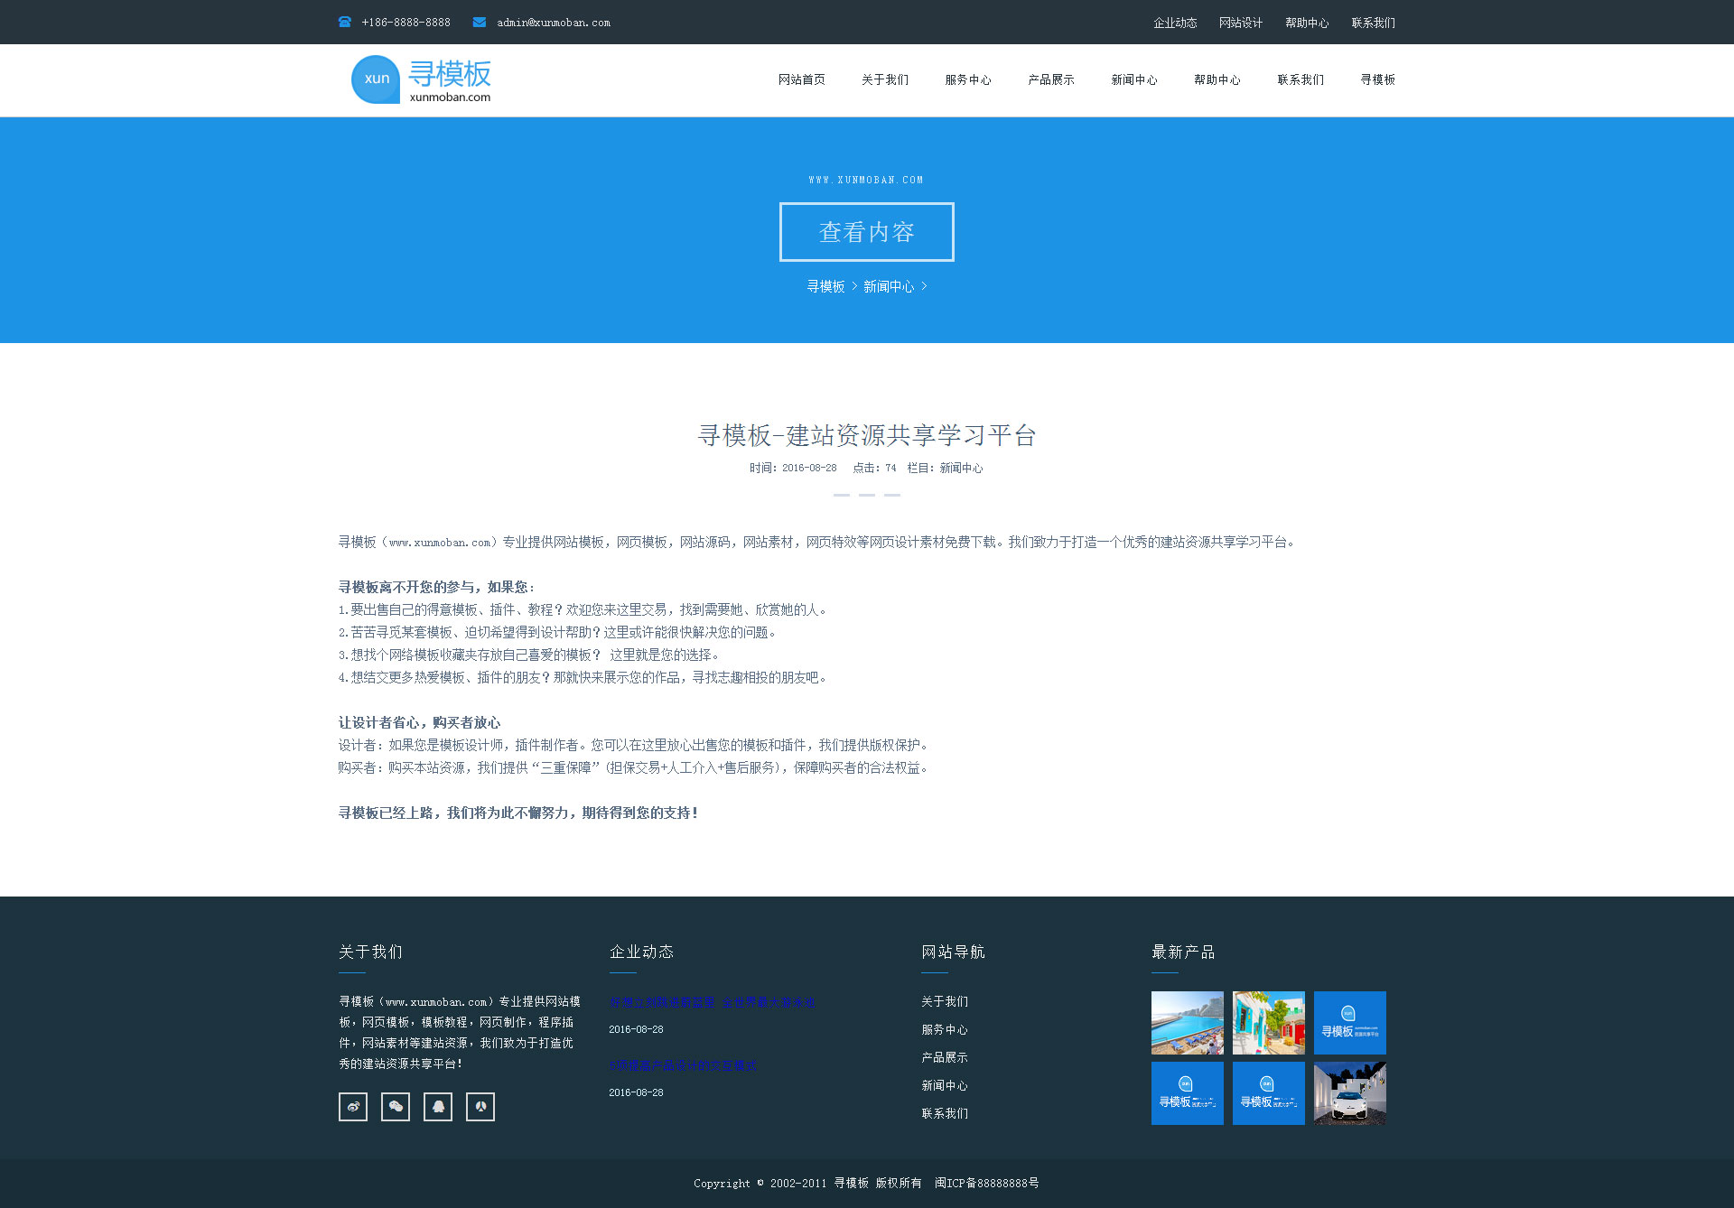The image size is (1734, 1208).
Task: Click the 网站设计 link in the top bar
Action: (1240, 23)
